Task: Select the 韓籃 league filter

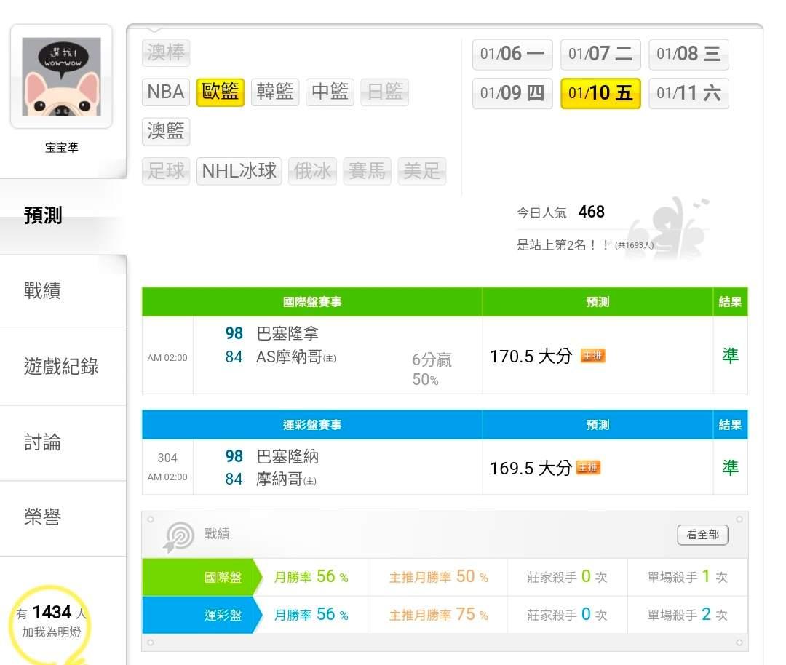Action: pos(275,92)
